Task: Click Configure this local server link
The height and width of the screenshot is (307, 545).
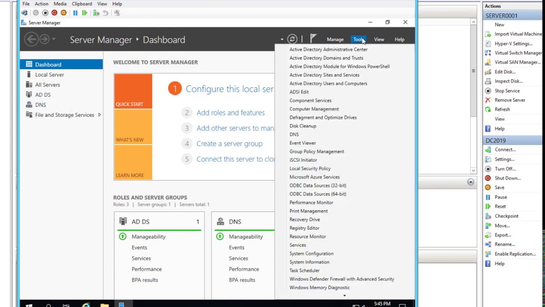Action: [x=229, y=89]
